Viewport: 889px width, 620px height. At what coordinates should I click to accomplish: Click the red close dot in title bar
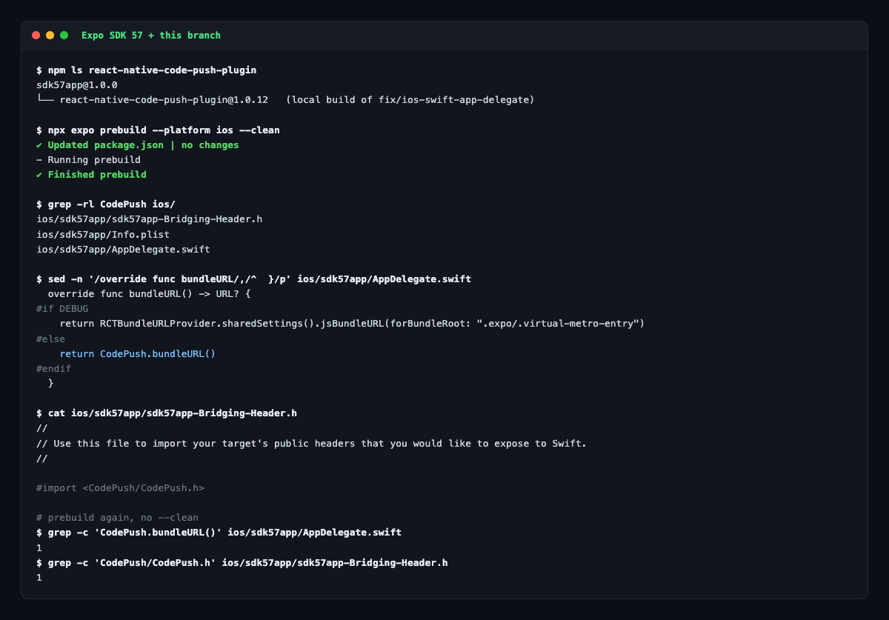(36, 35)
